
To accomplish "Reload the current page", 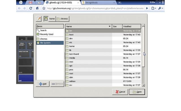I will pyautogui.click(x=31, y=8).
